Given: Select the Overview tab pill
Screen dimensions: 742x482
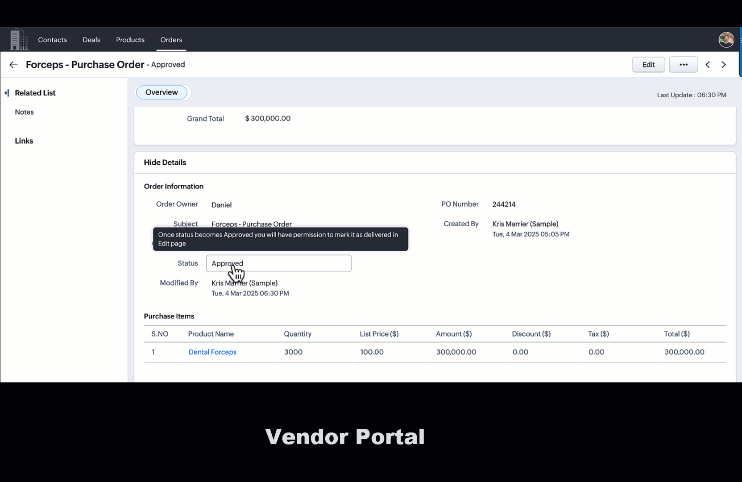Looking at the screenshot, I should (162, 92).
